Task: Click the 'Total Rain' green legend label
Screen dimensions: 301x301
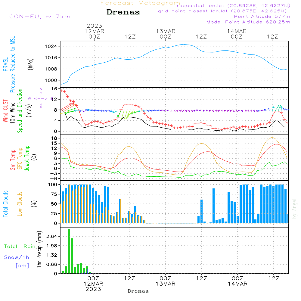Action: point(20,247)
